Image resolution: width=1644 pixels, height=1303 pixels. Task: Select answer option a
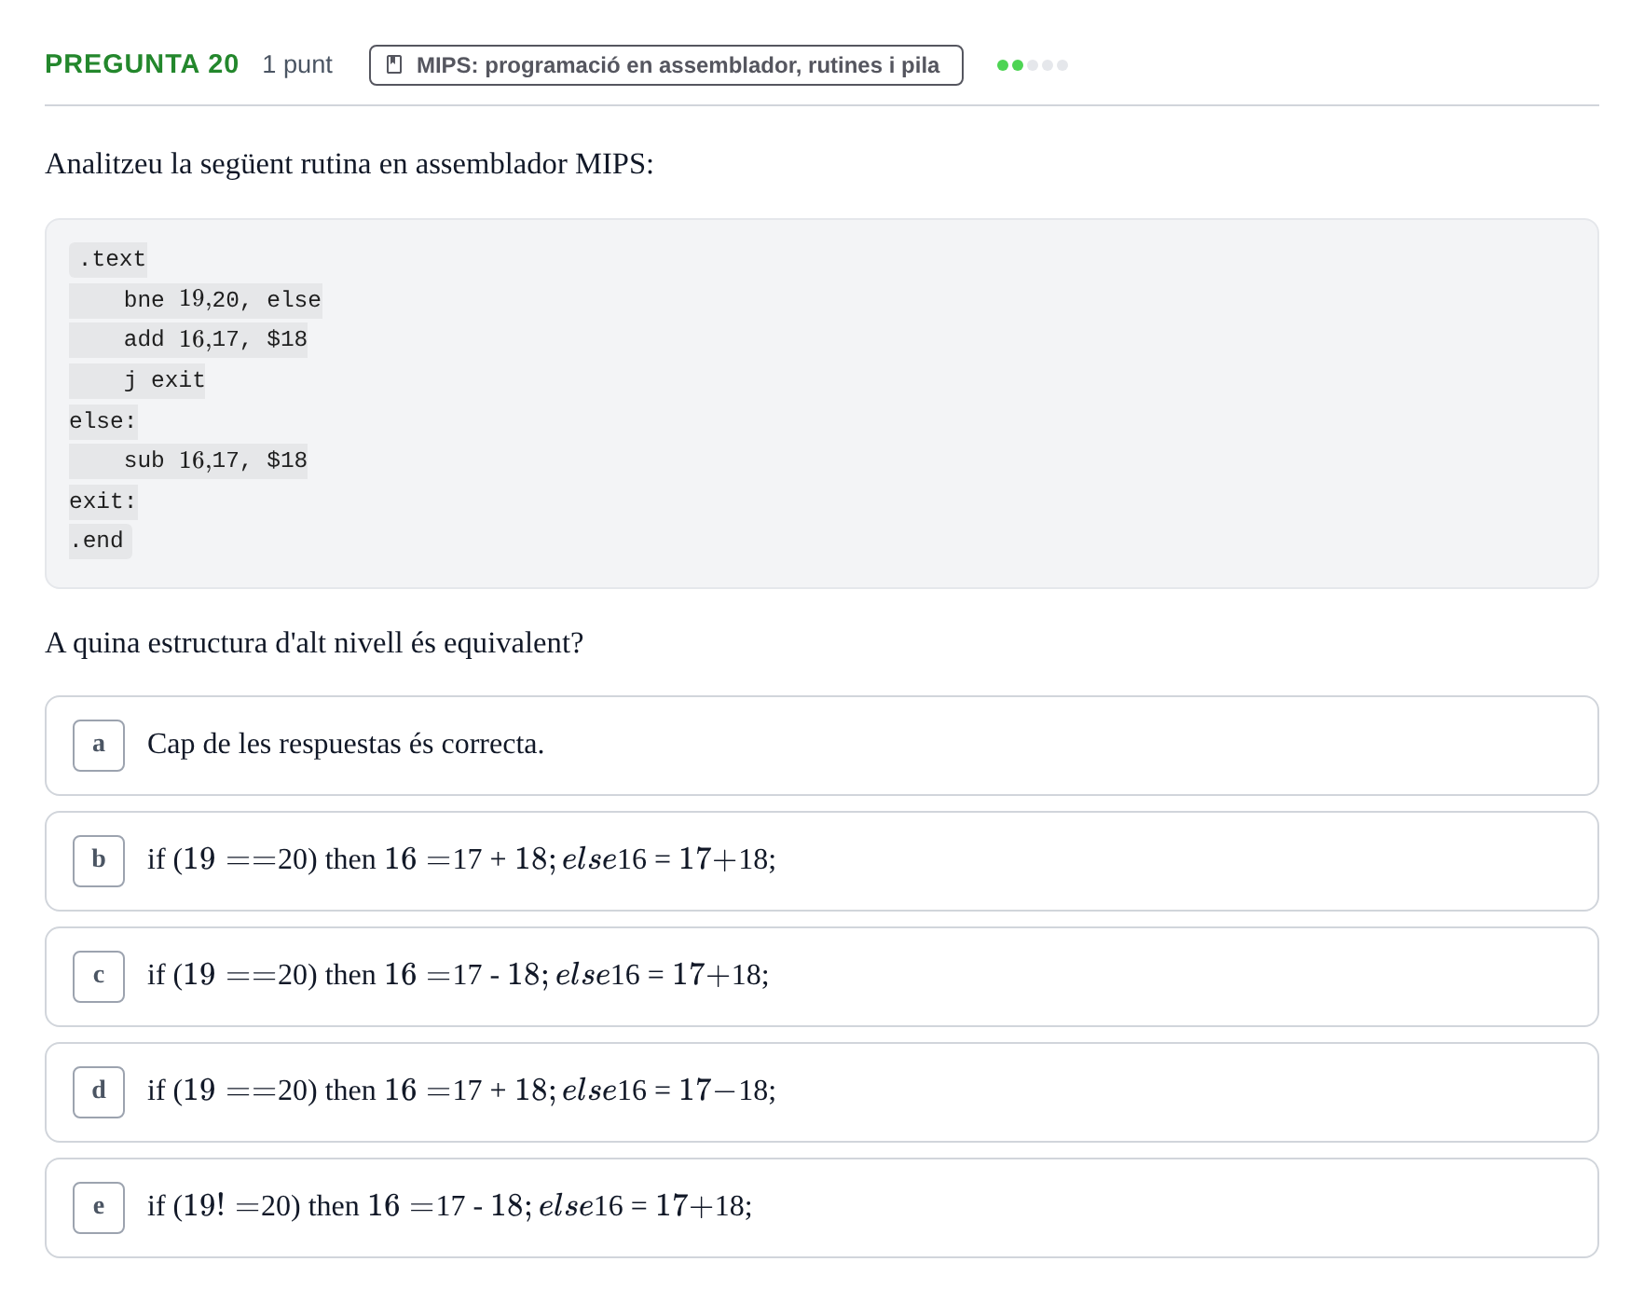821,746
